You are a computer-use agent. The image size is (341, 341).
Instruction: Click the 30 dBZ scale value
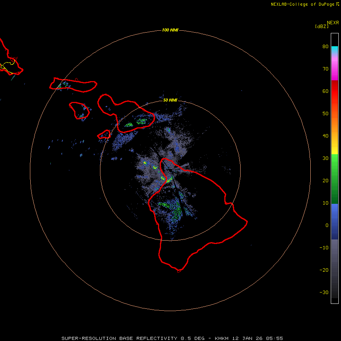[325, 158]
